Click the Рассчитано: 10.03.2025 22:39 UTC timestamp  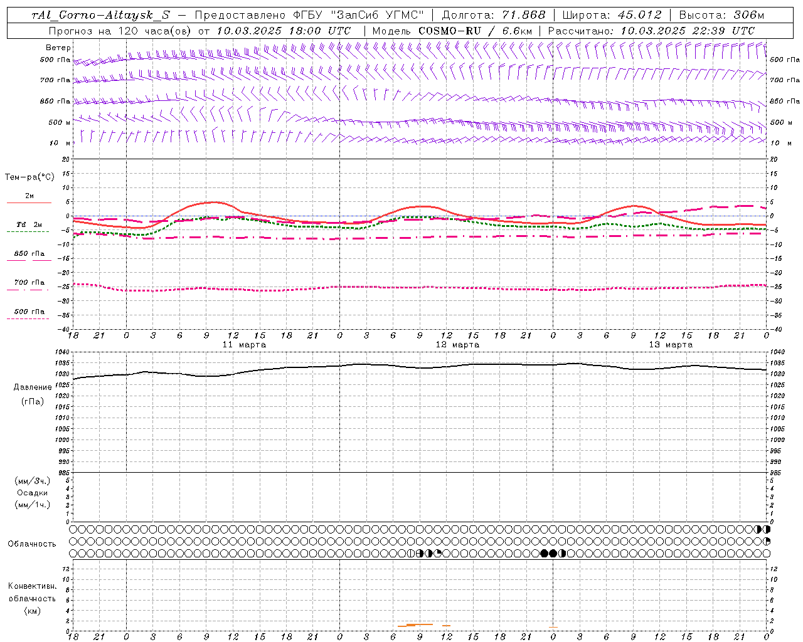click(x=651, y=31)
